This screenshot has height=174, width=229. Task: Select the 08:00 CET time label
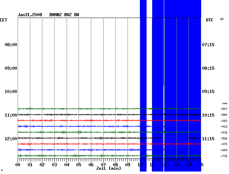tap(11, 45)
